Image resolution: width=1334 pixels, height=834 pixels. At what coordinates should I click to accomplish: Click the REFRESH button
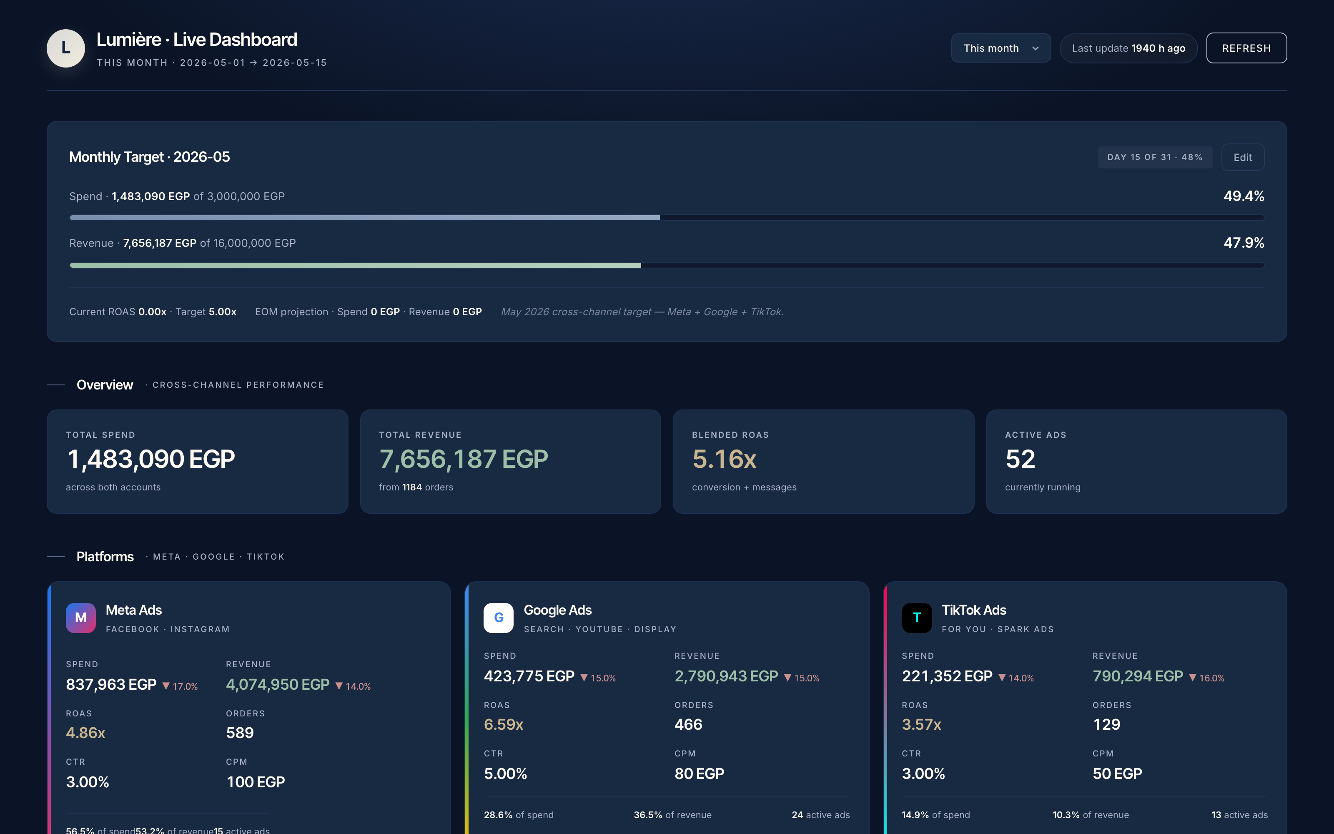1246,48
